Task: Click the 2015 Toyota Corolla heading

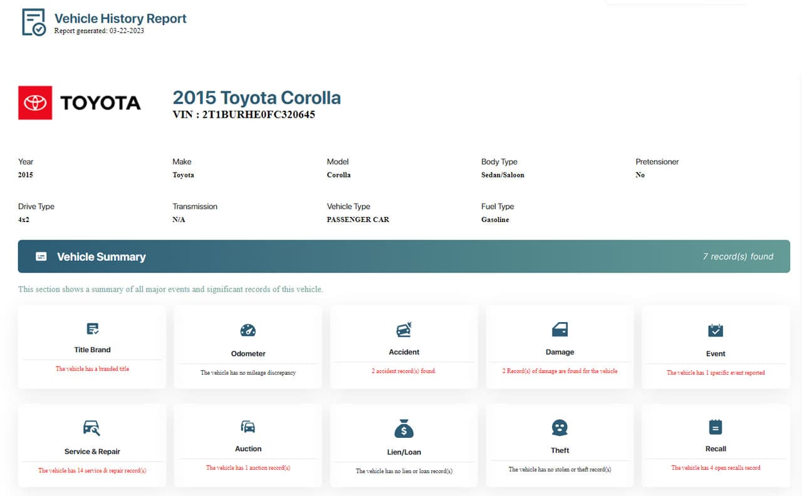Action: (x=257, y=98)
